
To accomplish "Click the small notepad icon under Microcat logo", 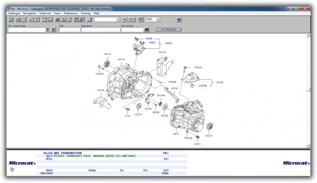I will (x=12, y=170).
